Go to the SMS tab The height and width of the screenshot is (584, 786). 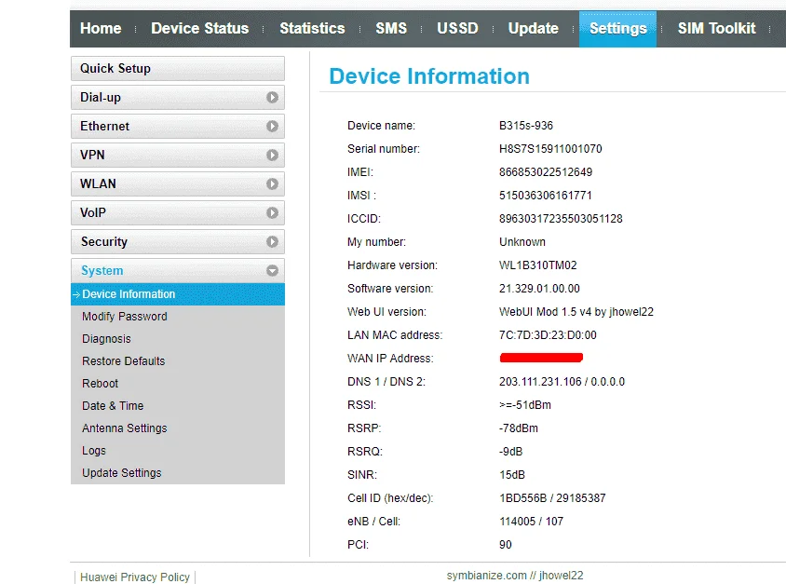pos(391,28)
